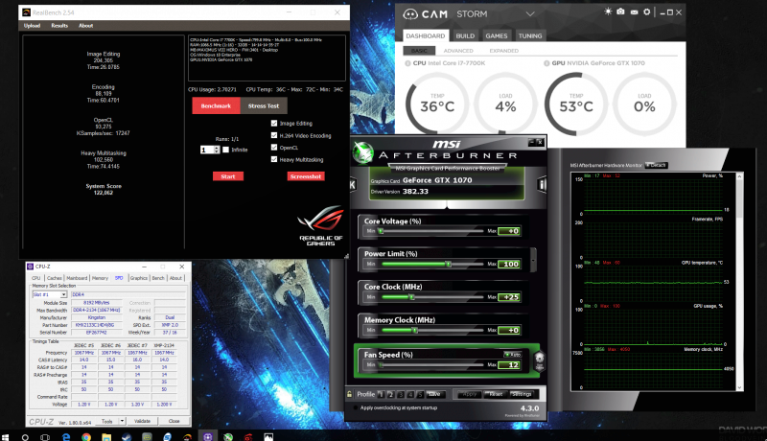Switch CAM view to Expanded
767x441 pixels.
click(504, 51)
